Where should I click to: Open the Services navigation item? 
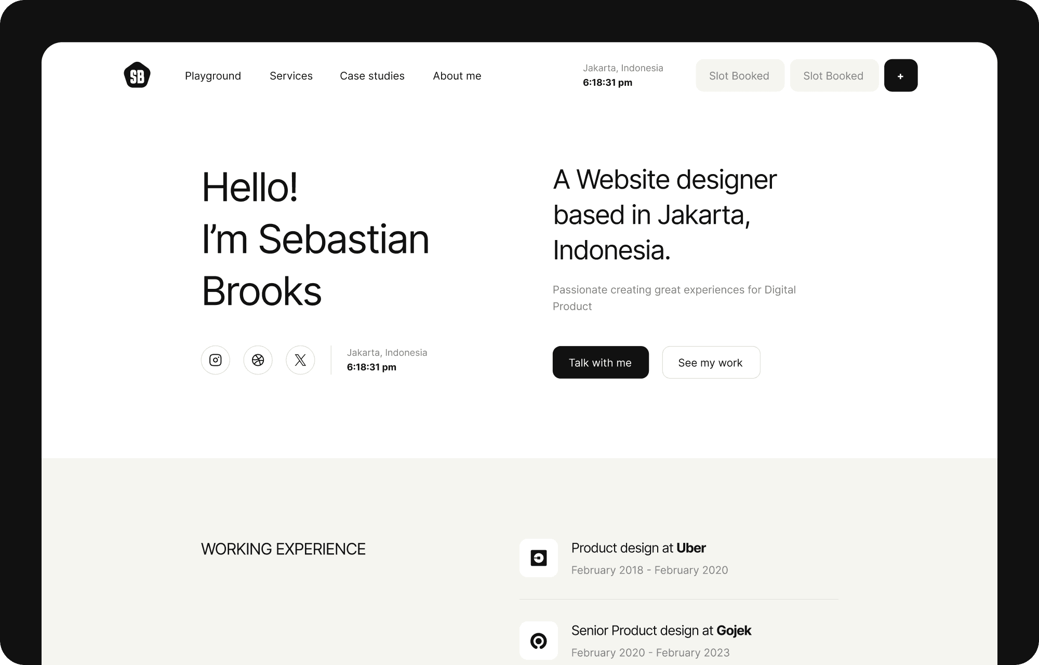pos(291,76)
